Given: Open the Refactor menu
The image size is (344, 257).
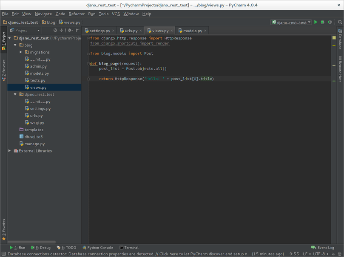Looking at the screenshot, I should point(77,14).
